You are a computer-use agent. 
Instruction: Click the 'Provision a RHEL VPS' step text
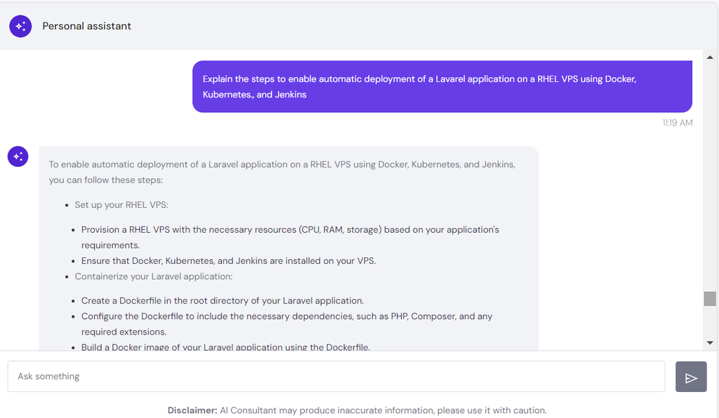(x=290, y=237)
